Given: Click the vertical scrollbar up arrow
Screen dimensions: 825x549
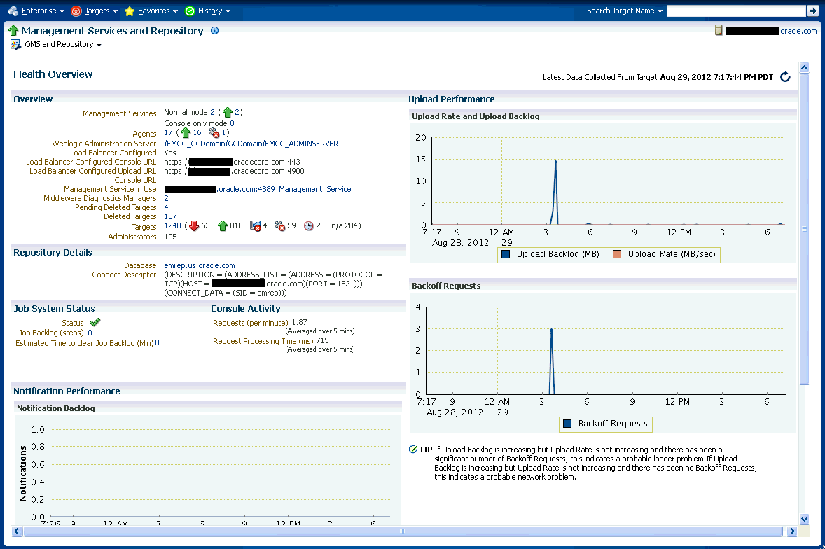Looking at the screenshot, I should coord(804,67).
